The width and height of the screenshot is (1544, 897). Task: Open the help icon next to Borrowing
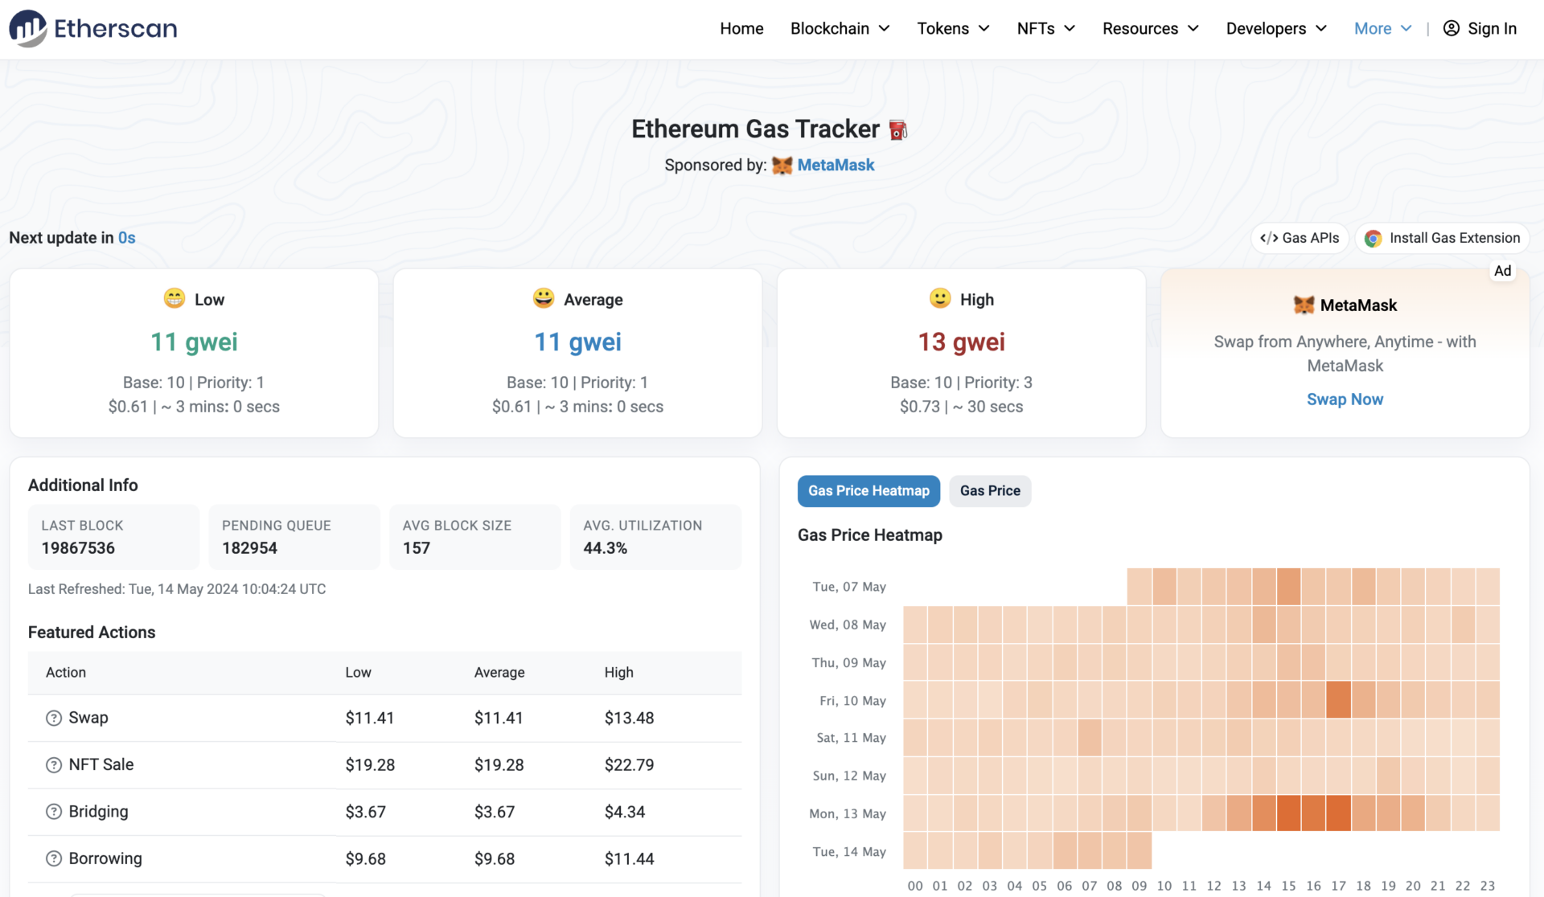(x=53, y=858)
